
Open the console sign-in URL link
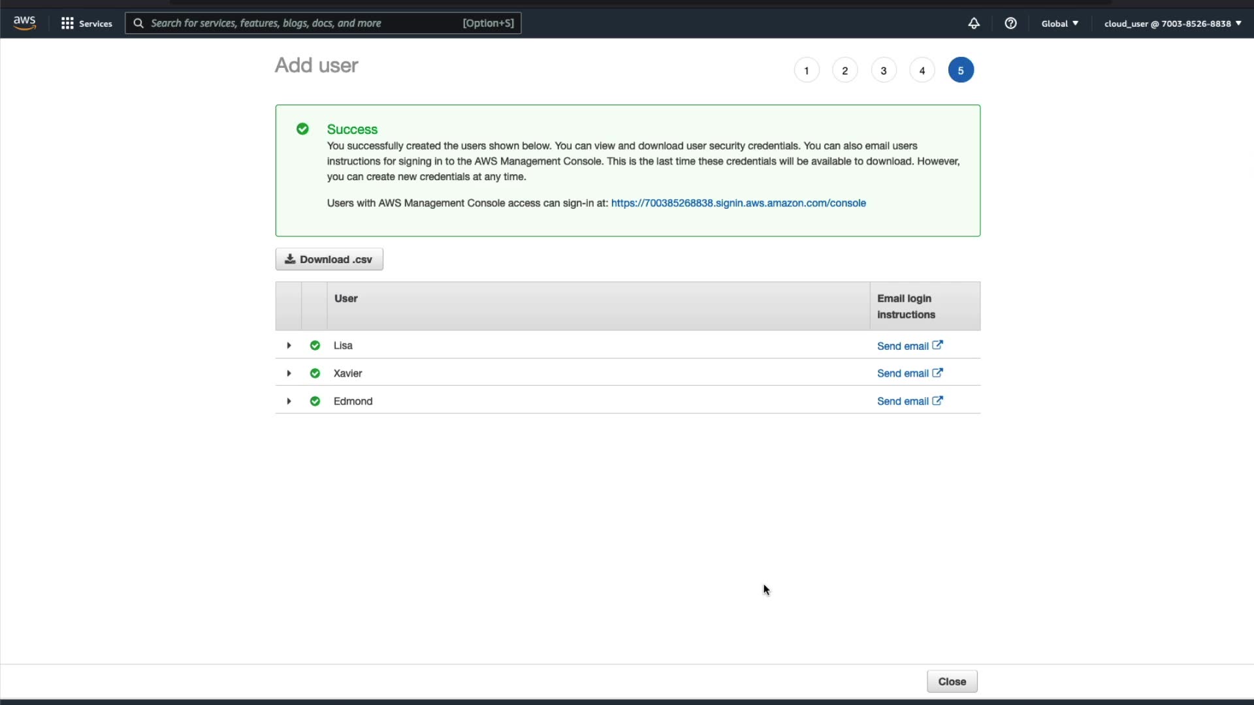point(738,203)
